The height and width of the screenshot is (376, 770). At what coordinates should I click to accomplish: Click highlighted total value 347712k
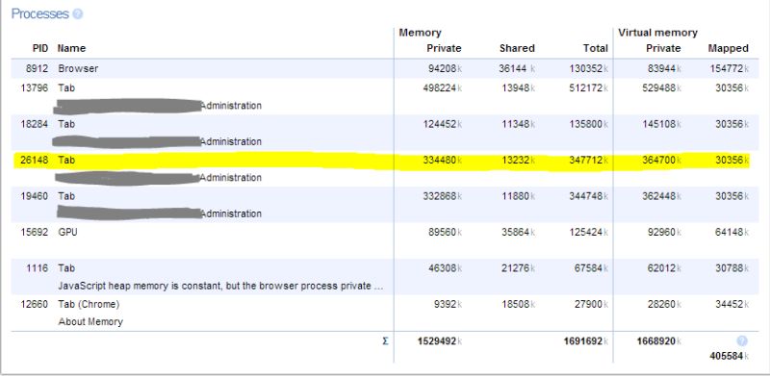point(589,160)
